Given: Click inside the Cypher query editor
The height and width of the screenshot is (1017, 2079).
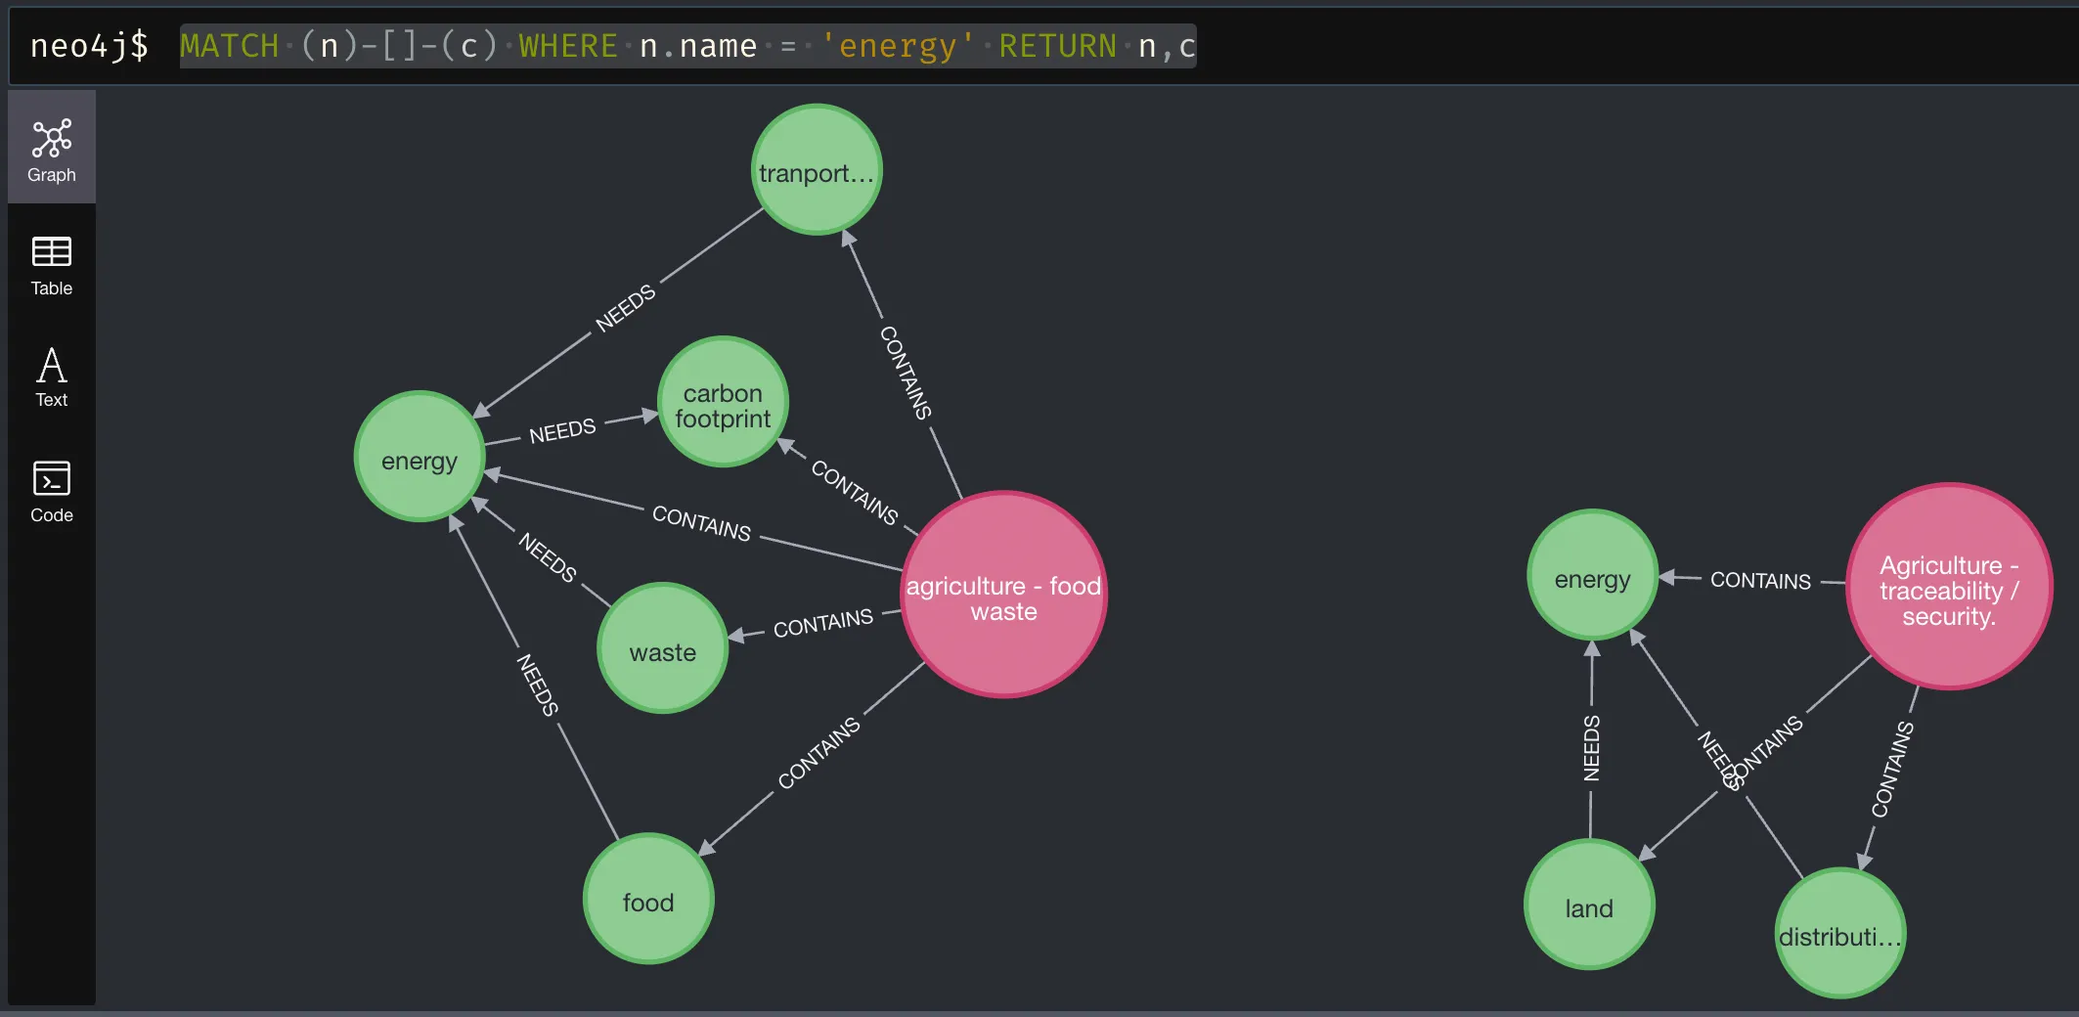Looking at the screenshot, I should pos(685,45).
